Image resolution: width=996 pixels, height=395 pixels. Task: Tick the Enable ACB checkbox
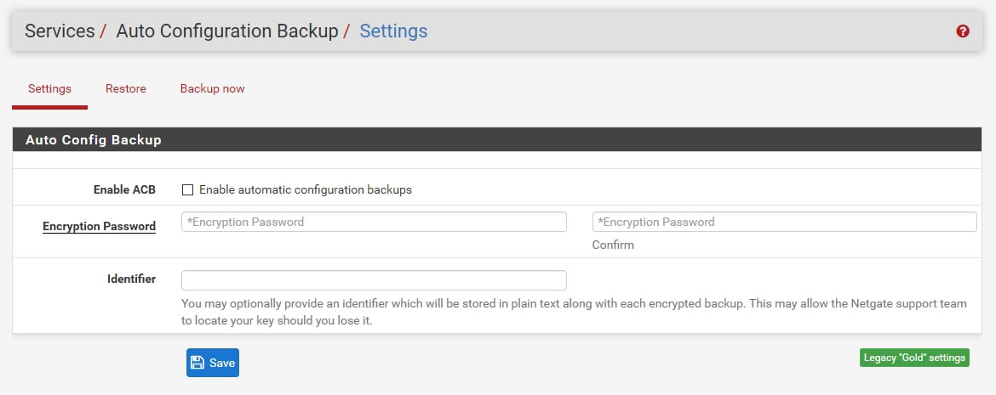188,190
